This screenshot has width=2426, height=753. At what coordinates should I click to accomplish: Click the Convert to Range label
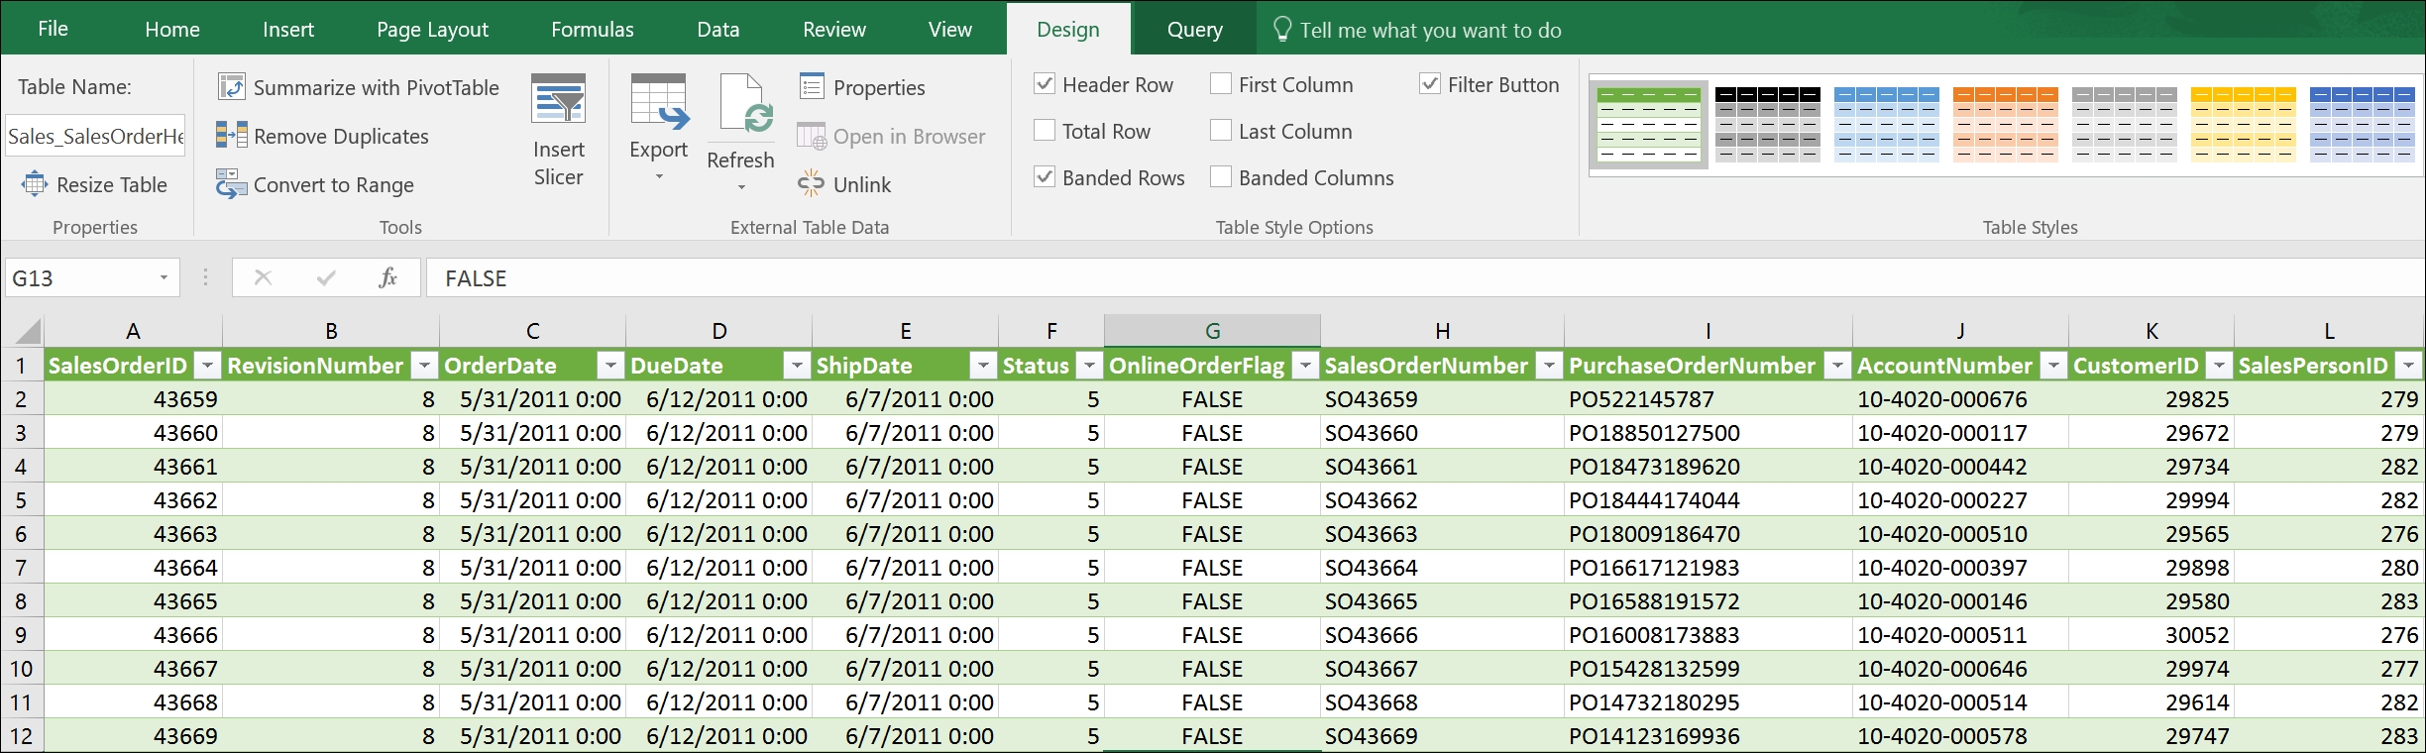click(334, 185)
